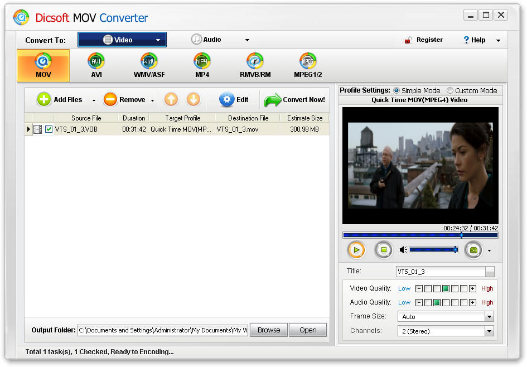Click the Browse output folder button
The image size is (527, 367).
(269, 330)
